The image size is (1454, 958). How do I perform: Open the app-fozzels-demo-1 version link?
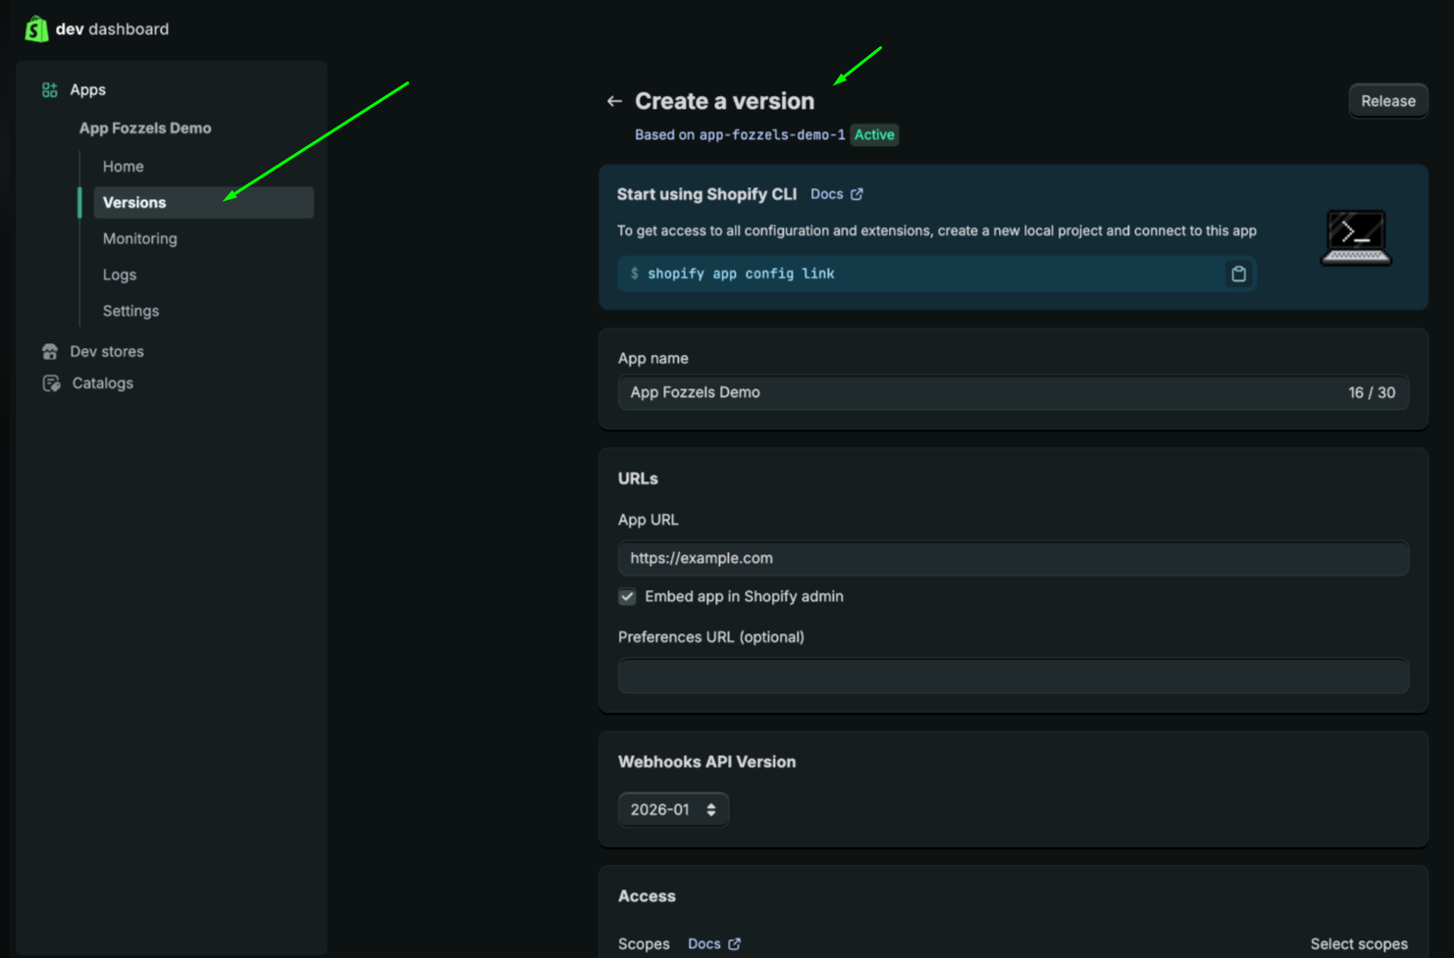pos(772,135)
